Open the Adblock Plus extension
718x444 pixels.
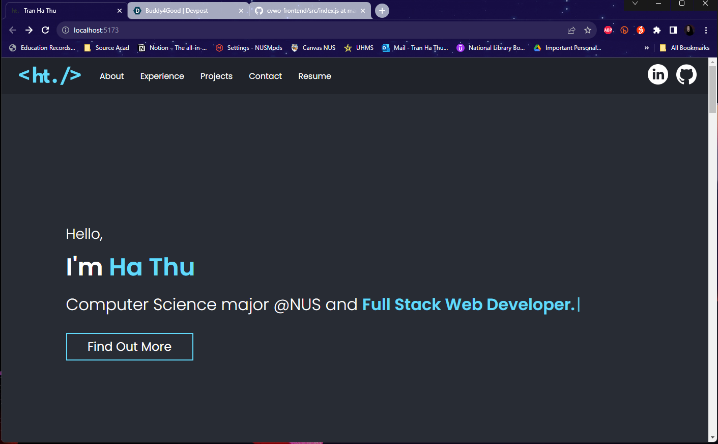point(608,30)
